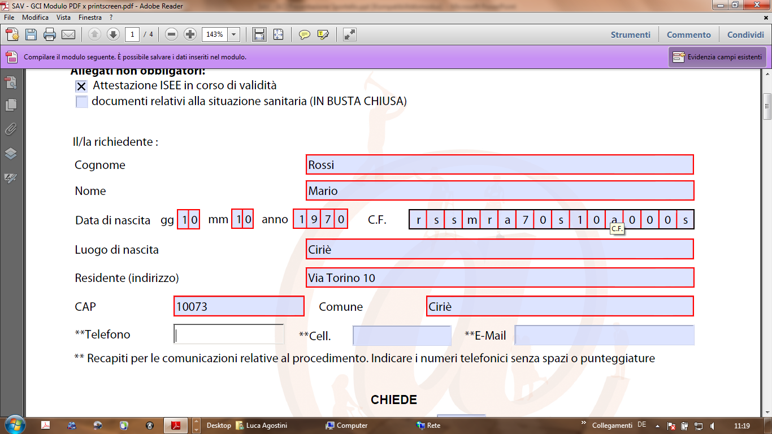Click the Rete taskbar toolbar link

428,426
